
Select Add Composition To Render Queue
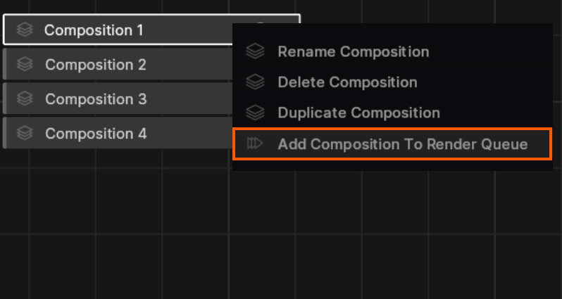402,144
